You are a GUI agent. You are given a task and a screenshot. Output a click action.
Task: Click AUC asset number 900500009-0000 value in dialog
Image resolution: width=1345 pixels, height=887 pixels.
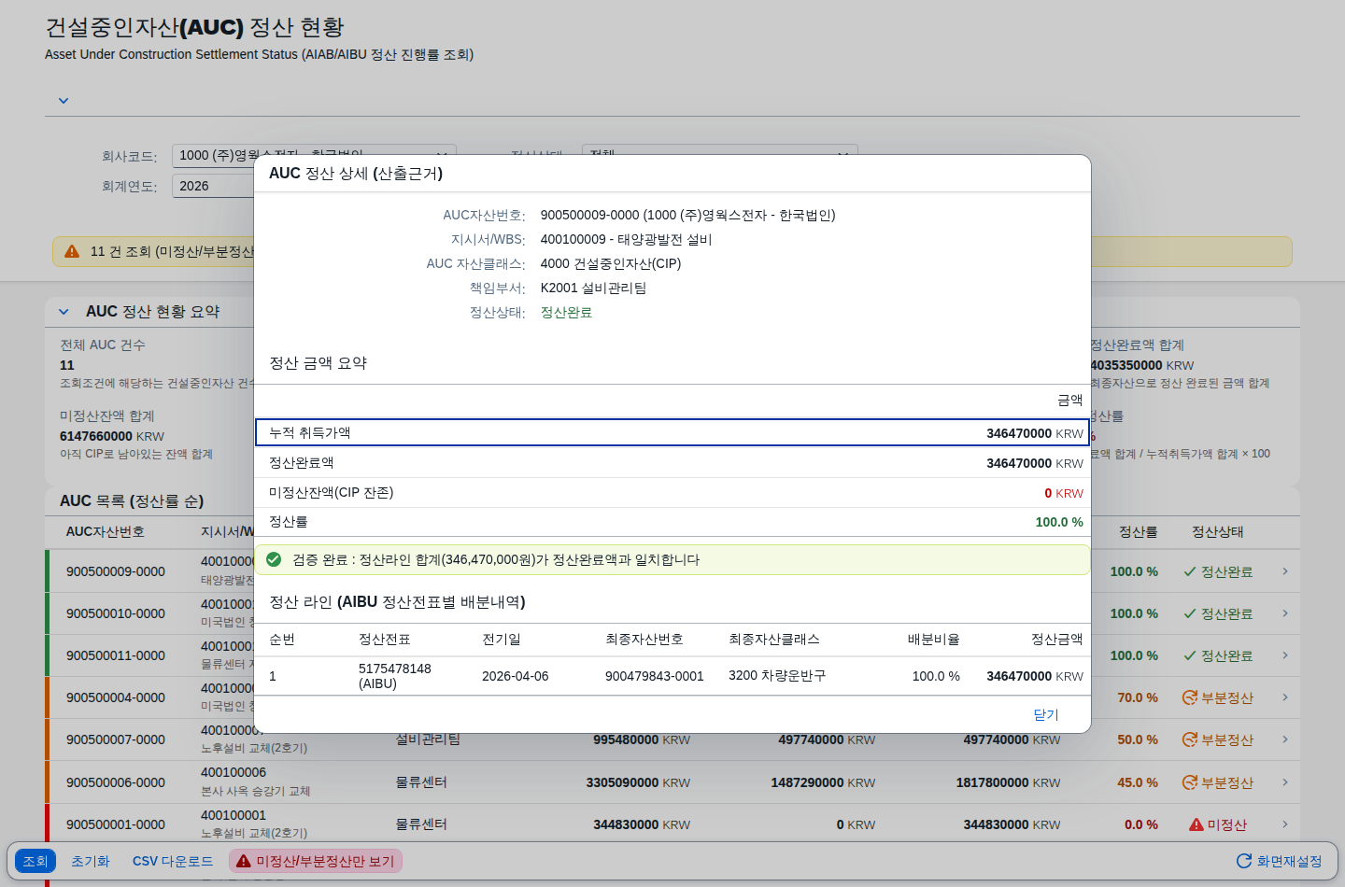point(687,216)
